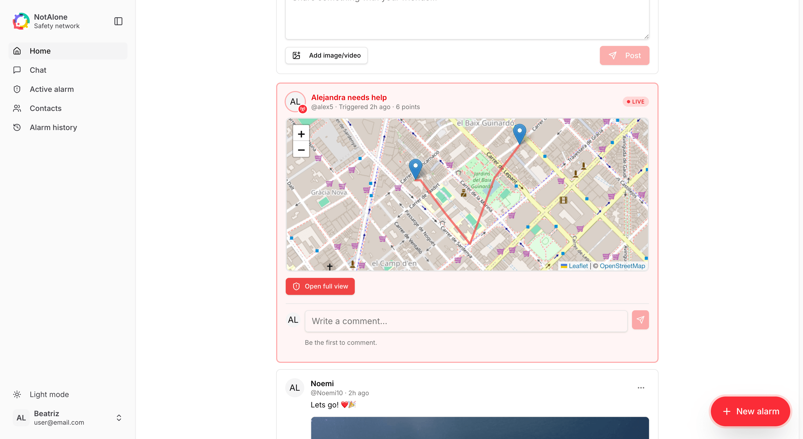Image resolution: width=803 pixels, height=439 pixels.
Task: Click the LIVE status badge
Action: [x=636, y=102]
